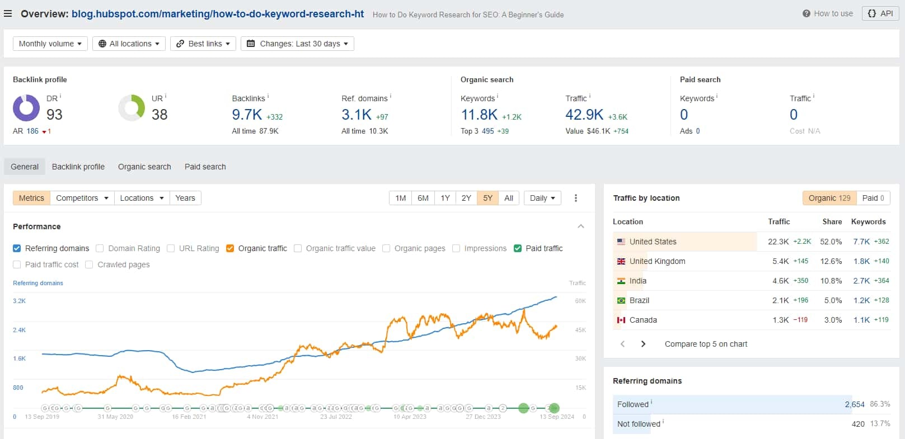Viewport: 905px width, 439px height.
Task: Switch to Backlink profile tab
Action: [x=78, y=167]
